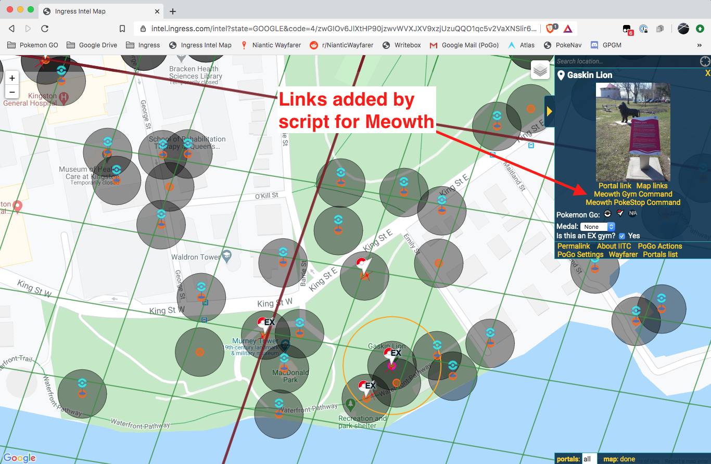Open the Niantic Wayfarer bookmark

tap(271, 45)
